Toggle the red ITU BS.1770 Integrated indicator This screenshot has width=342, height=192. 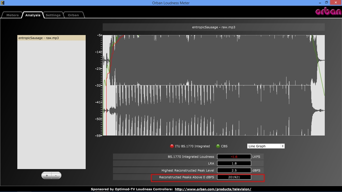172,146
